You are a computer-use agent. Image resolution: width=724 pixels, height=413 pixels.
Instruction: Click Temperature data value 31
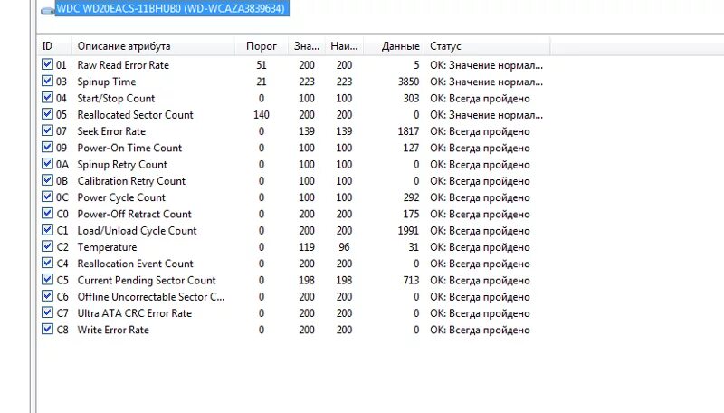[414, 247]
